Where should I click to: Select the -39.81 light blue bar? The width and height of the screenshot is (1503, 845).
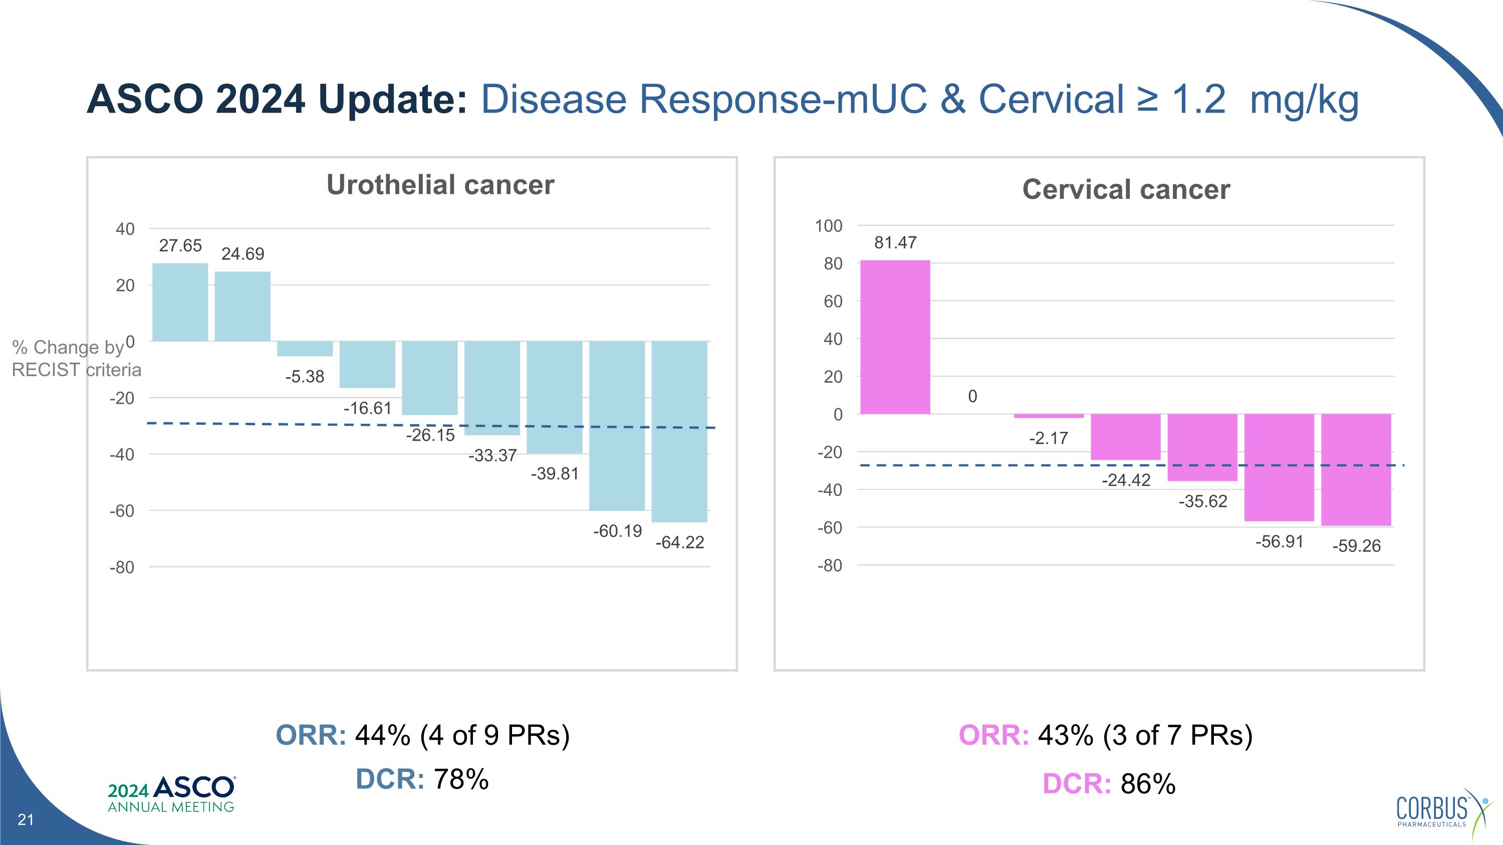[x=554, y=397]
